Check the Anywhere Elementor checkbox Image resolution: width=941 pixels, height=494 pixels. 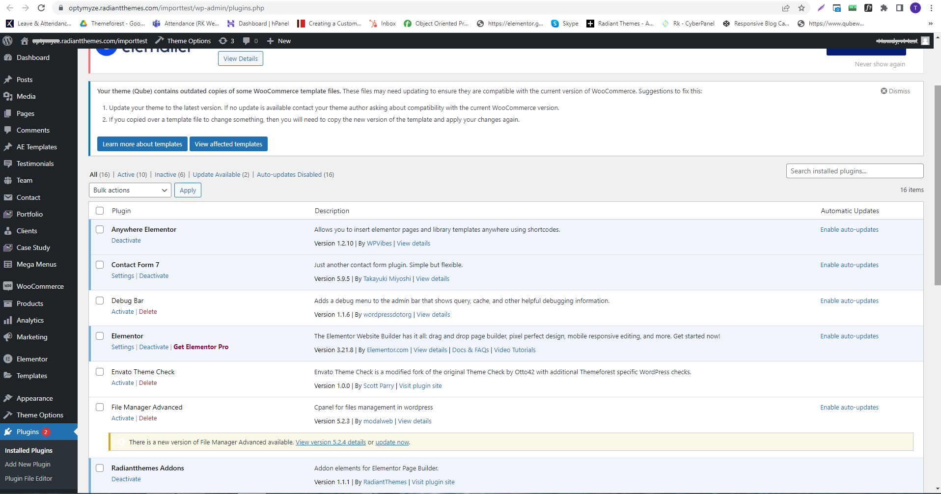click(100, 229)
